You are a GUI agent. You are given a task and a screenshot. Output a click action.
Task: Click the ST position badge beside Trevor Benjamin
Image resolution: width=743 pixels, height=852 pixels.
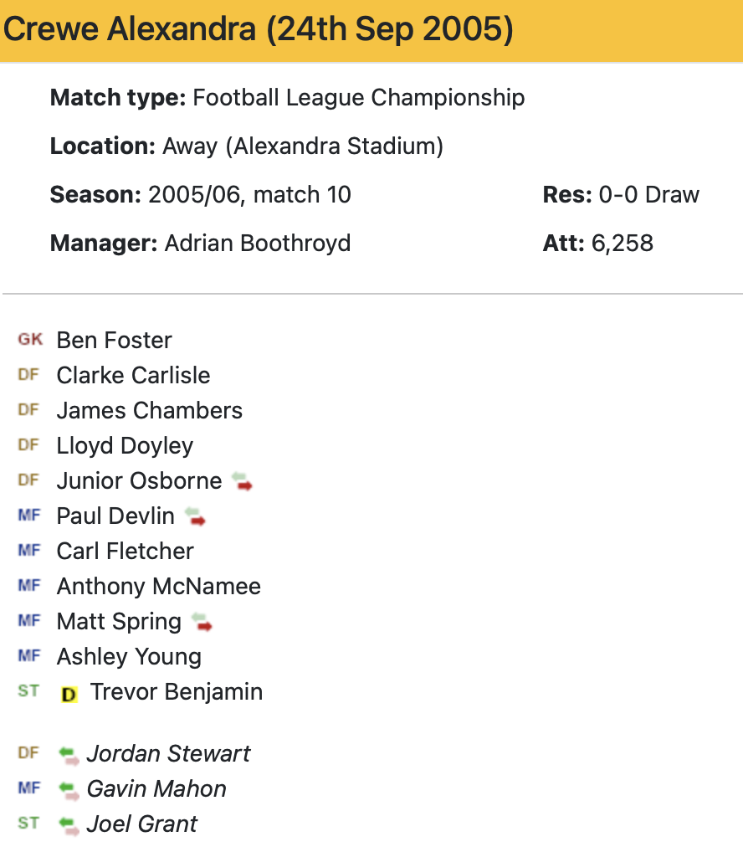point(28,691)
